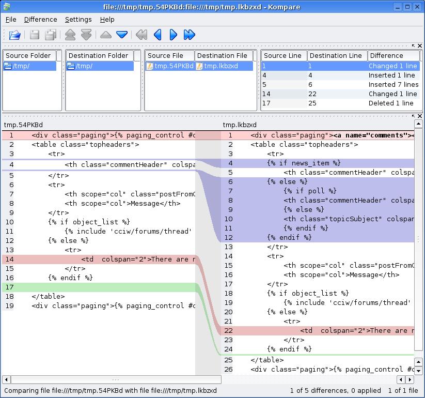Go to previous difference gray up arrow

pos(106,35)
